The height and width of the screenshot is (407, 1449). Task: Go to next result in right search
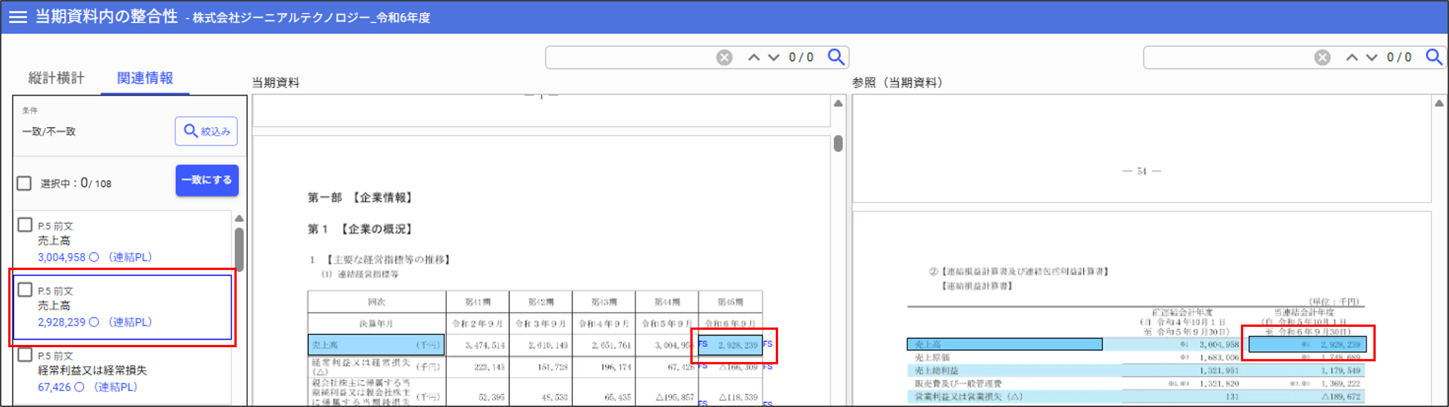tap(1372, 57)
